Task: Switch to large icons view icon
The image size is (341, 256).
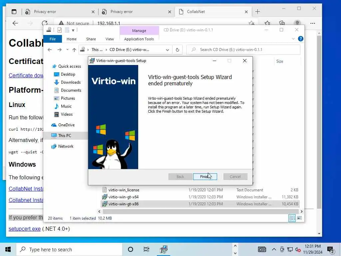Action: pos(299,218)
